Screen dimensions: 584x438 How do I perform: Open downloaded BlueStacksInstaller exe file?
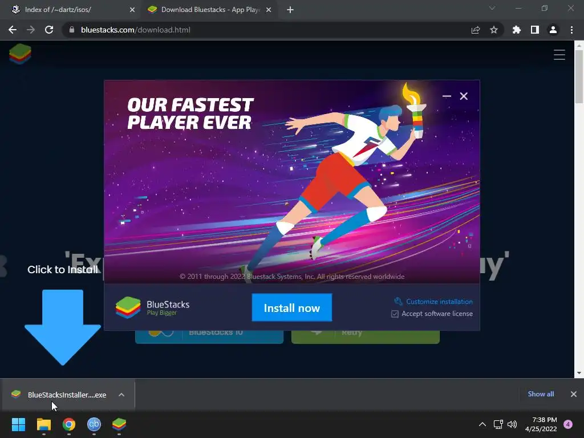coord(66,395)
